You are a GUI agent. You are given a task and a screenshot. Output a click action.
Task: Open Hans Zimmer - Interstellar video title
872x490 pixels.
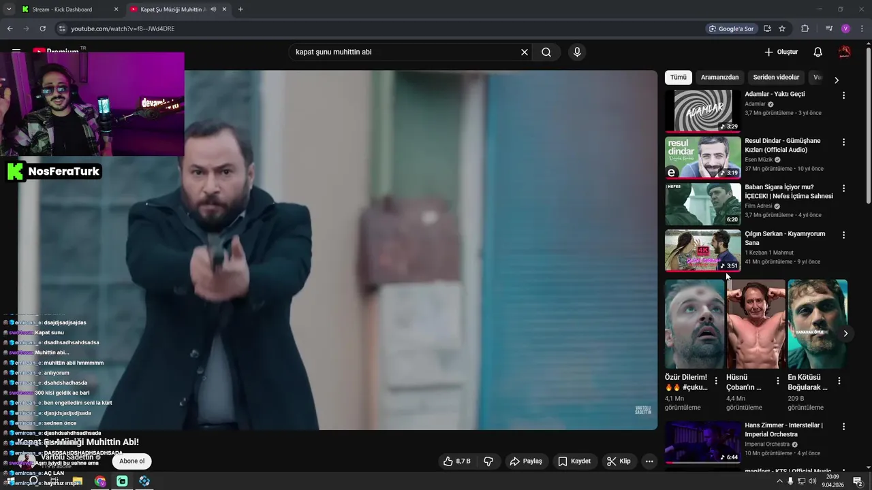click(x=784, y=430)
